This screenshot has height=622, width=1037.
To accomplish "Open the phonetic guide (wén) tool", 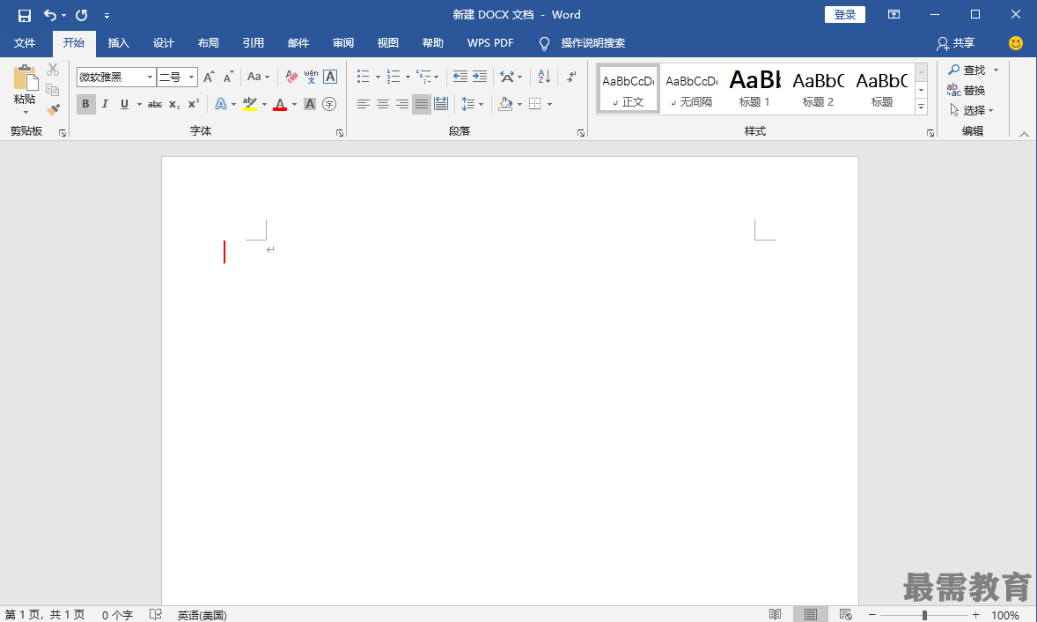I will pos(311,77).
